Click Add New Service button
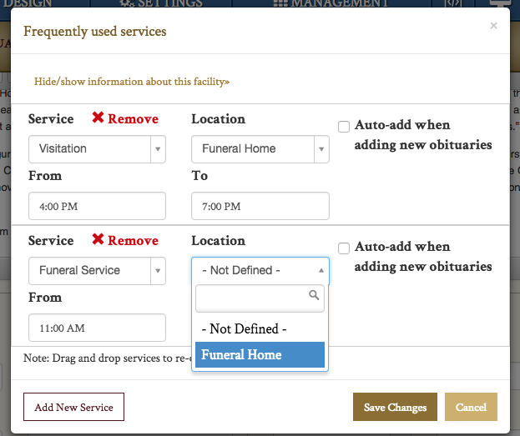This screenshot has height=436, width=520. pyautogui.click(x=73, y=407)
